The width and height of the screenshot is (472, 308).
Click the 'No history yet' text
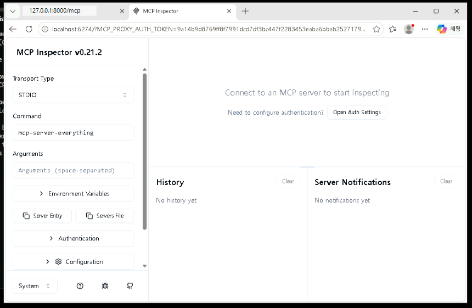[x=176, y=200]
